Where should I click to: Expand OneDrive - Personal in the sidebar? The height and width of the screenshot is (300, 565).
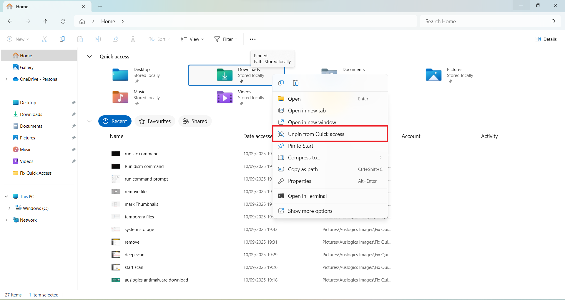[6, 79]
